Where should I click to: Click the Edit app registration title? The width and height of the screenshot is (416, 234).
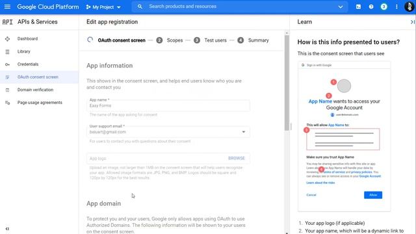click(112, 22)
